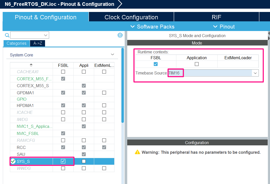This screenshot has height=184, width=270.
Task: Collapse the System Core category
Action: 112,54
